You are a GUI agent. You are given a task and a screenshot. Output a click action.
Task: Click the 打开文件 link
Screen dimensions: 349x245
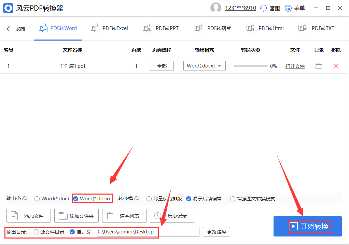(x=295, y=66)
